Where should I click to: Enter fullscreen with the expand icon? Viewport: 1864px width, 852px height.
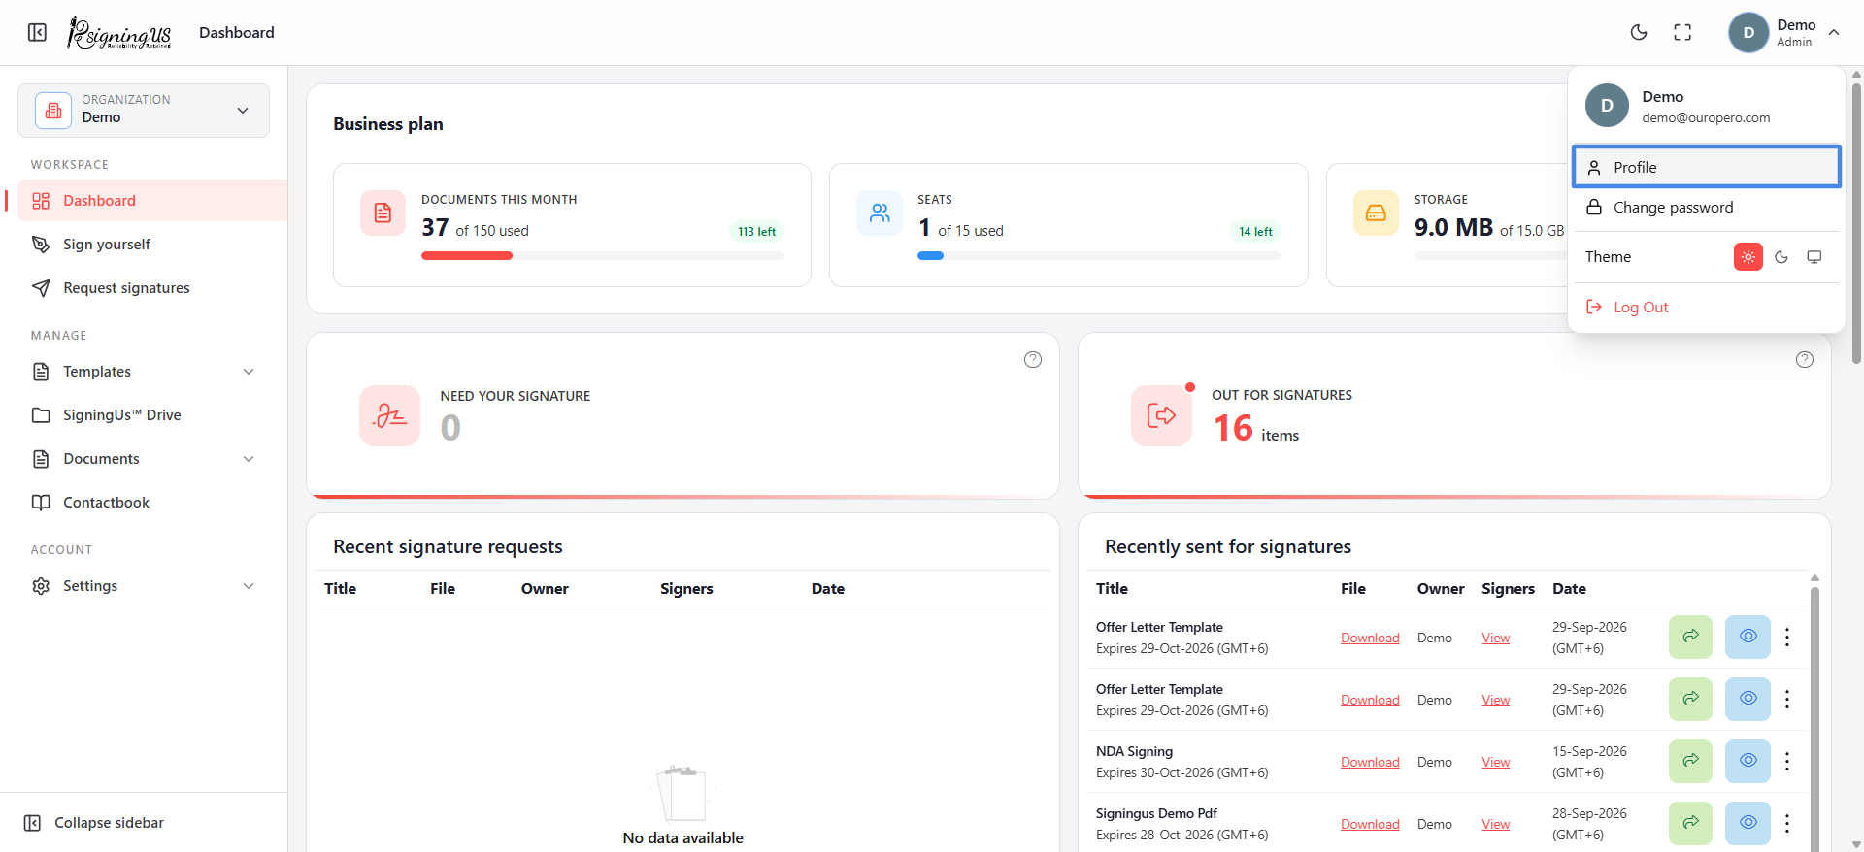coord(1682,32)
